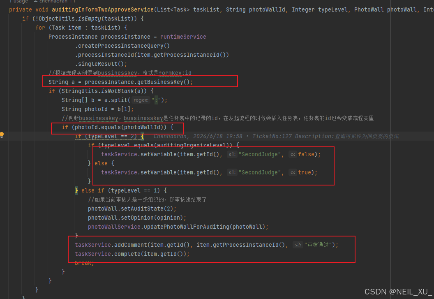434x299 pixels.
Task: Click the 'typeLevel == 2' condition
Action: point(111,136)
